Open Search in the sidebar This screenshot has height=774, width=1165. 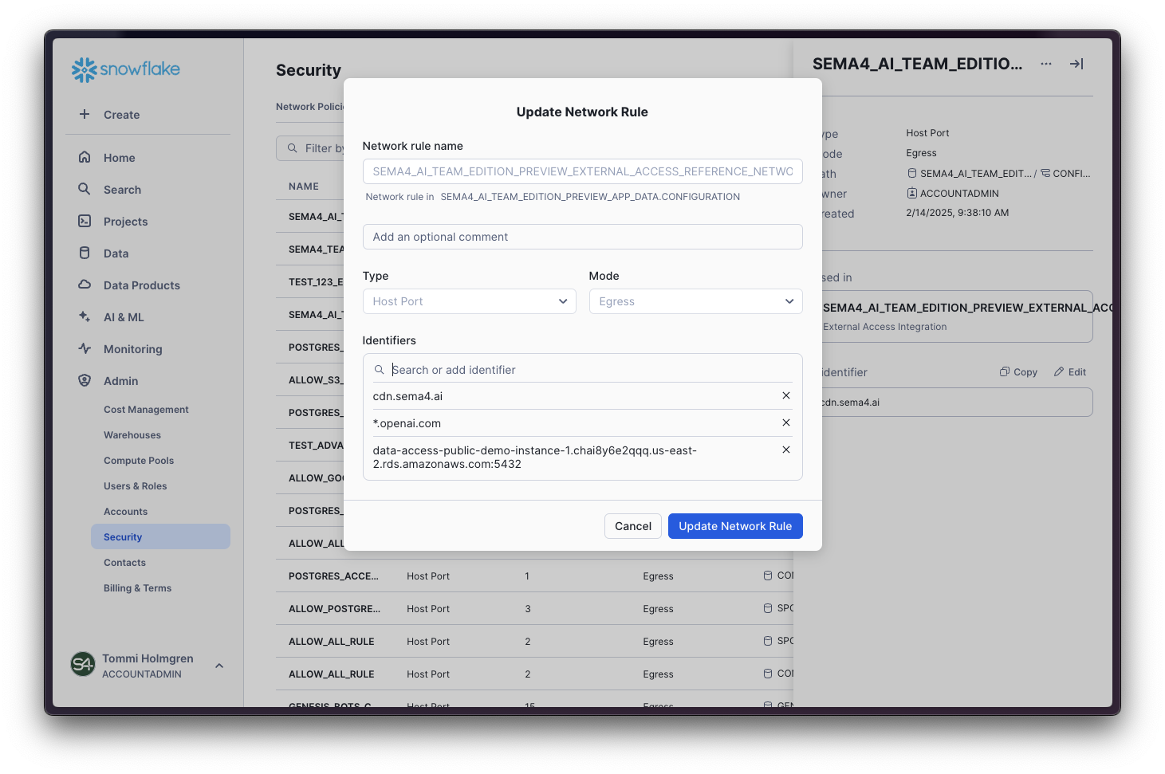pyautogui.click(x=122, y=190)
